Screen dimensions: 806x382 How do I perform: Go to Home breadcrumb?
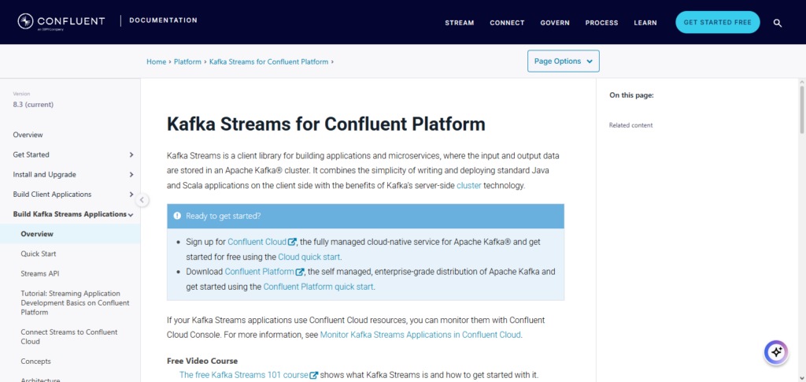point(157,61)
